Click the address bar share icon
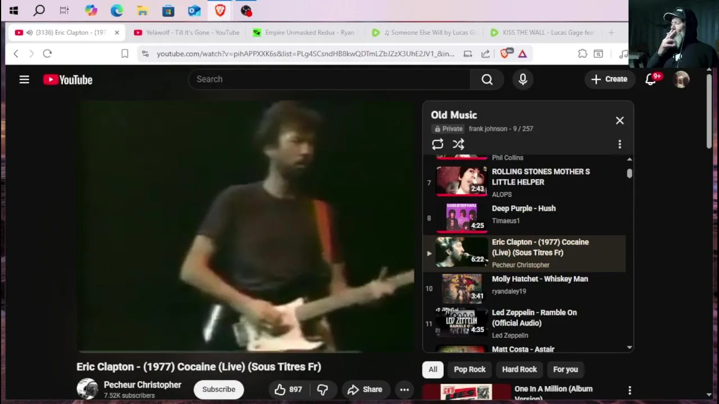This screenshot has height=404, width=719. click(485, 54)
